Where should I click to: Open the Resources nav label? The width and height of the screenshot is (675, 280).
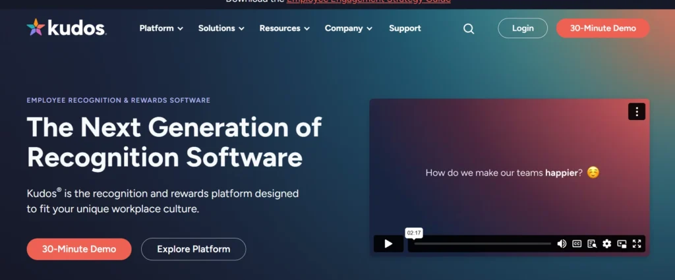click(x=279, y=28)
